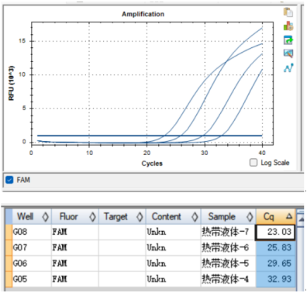Enable the Log Scale checkbox
The image size is (307, 293).
[254, 163]
